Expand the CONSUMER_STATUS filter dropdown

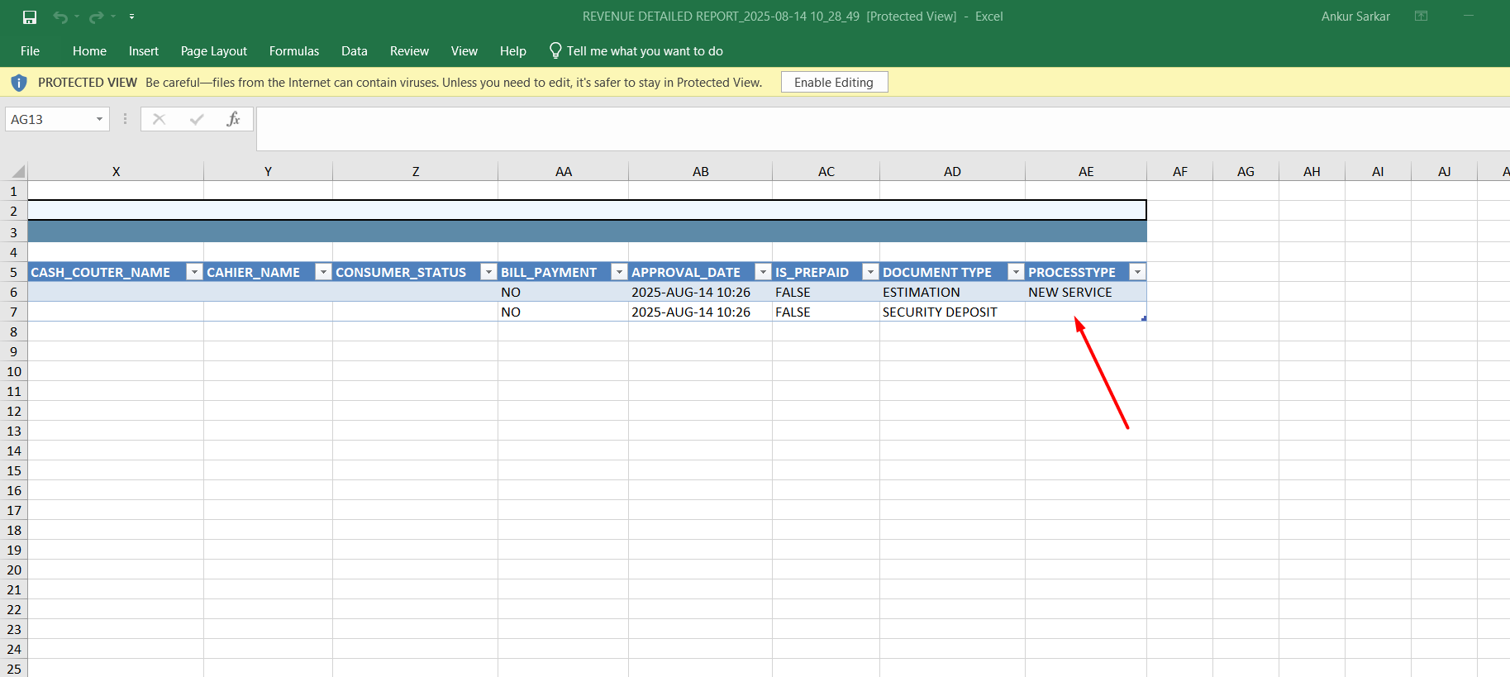(488, 272)
